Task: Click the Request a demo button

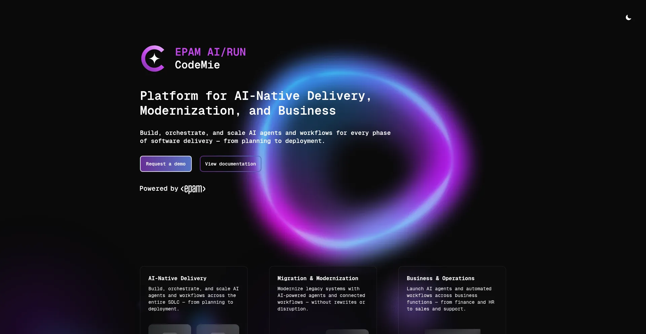Action: click(x=166, y=164)
